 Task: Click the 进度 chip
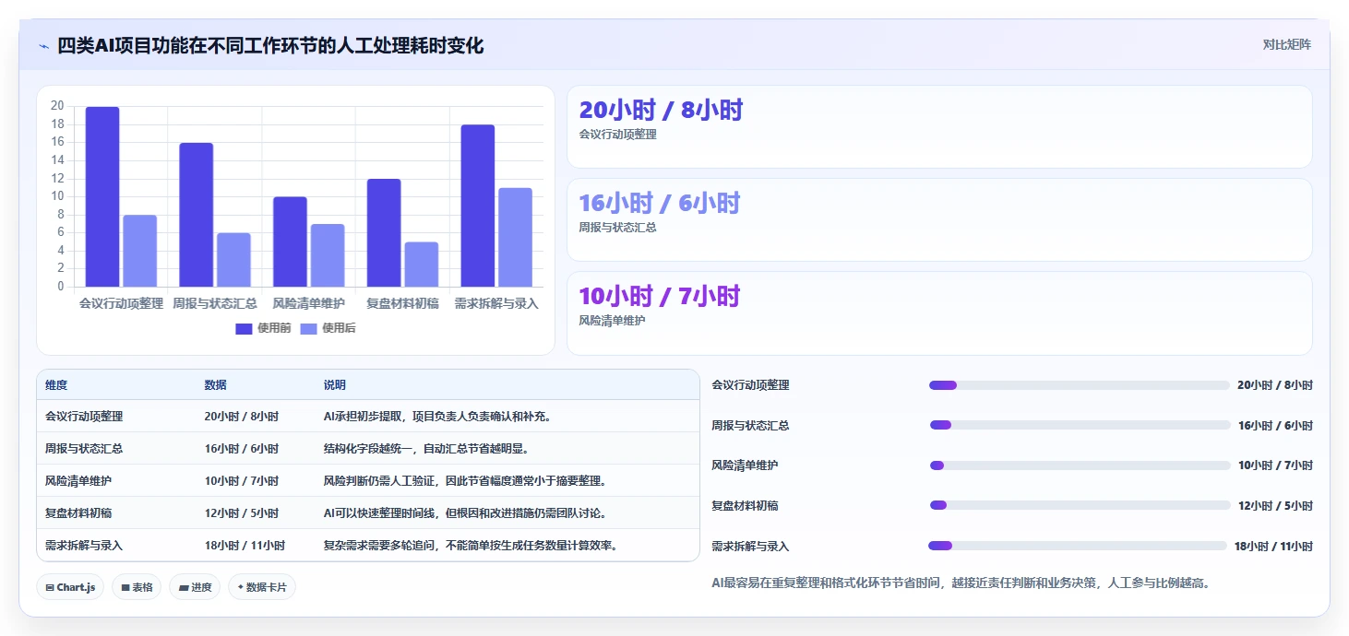[195, 587]
